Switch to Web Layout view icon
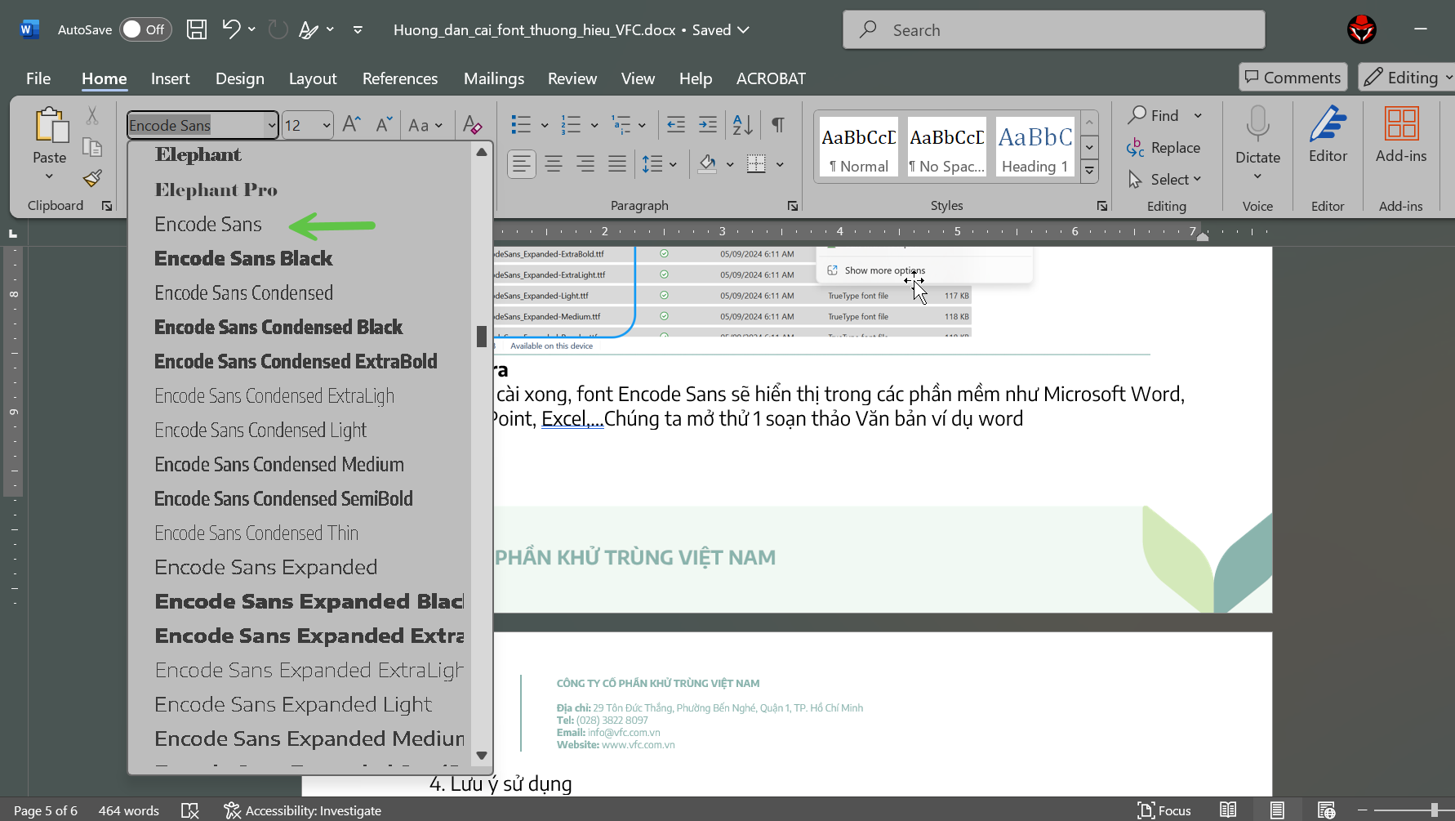 (x=1326, y=810)
